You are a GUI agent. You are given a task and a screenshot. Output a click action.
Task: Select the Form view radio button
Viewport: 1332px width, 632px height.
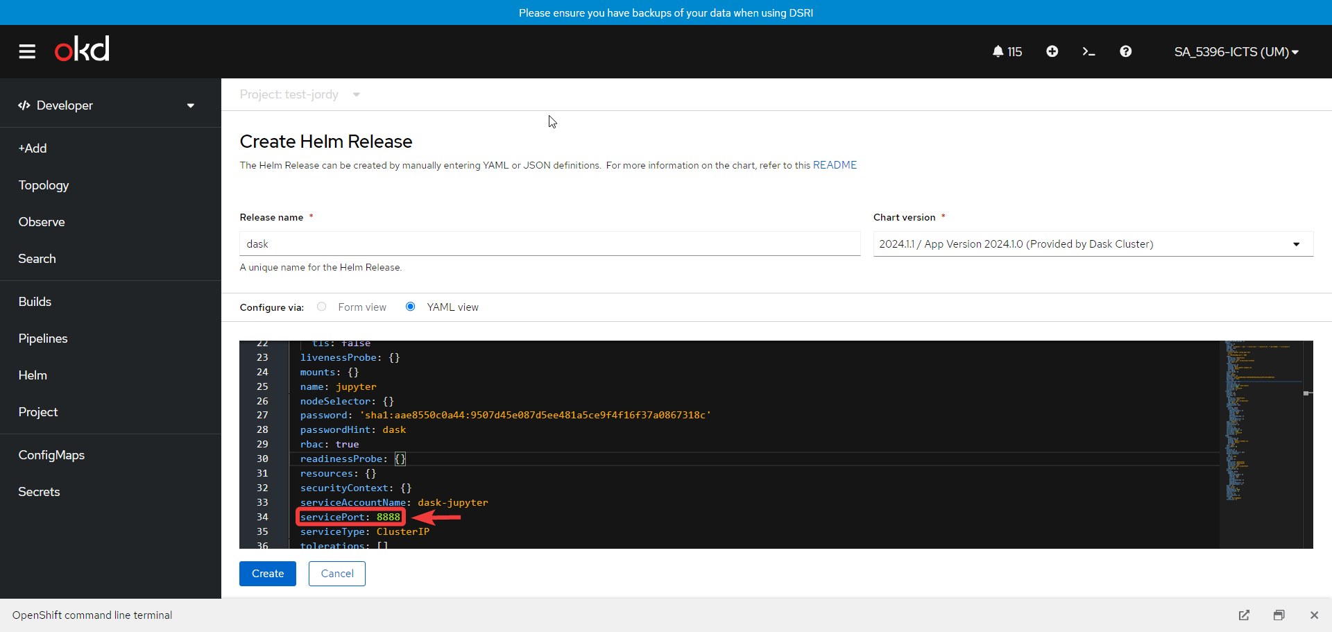click(x=321, y=307)
